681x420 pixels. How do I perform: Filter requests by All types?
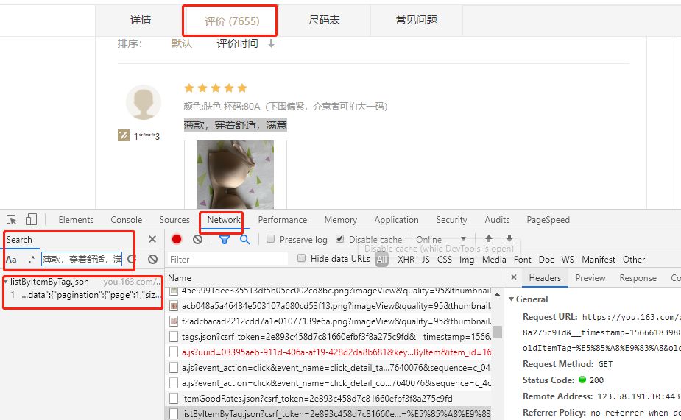tap(382, 260)
